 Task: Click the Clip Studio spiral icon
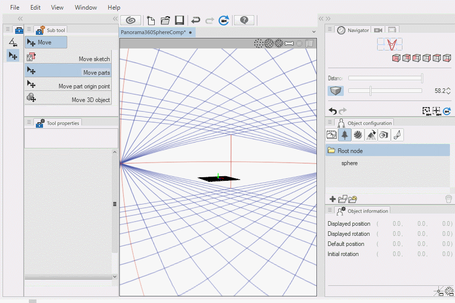tap(130, 20)
